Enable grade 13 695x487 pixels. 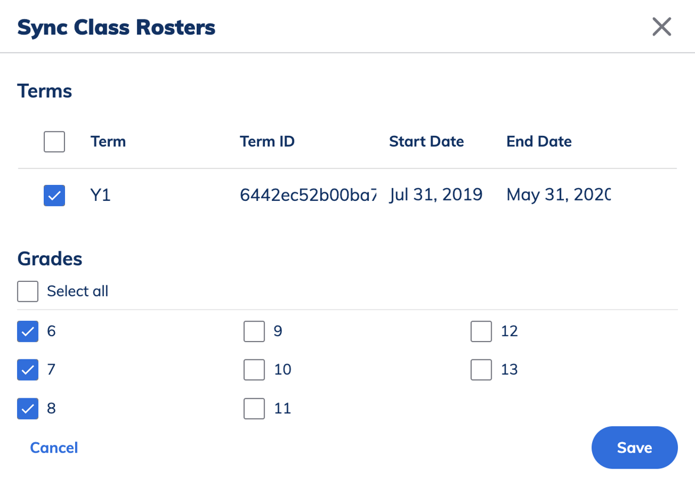[481, 369]
